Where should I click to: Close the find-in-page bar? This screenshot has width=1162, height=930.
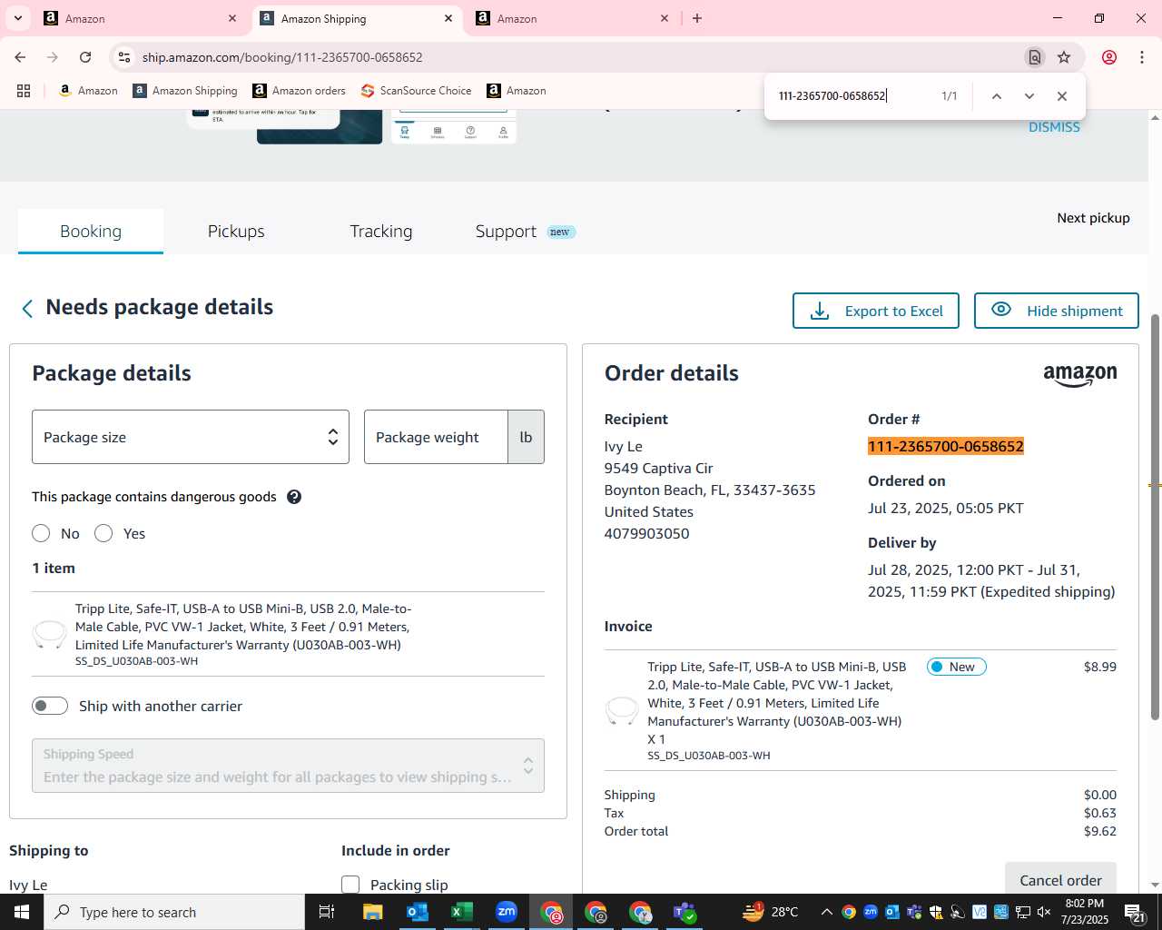(x=1061, y=96)
